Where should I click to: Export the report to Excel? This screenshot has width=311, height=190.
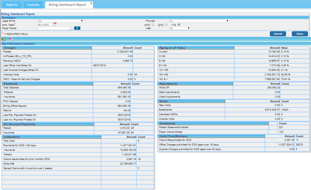[x=3, y=39]
